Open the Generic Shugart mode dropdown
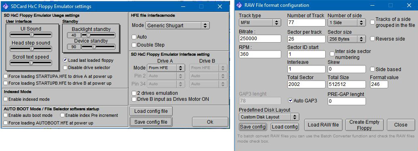 click(178, 25)
